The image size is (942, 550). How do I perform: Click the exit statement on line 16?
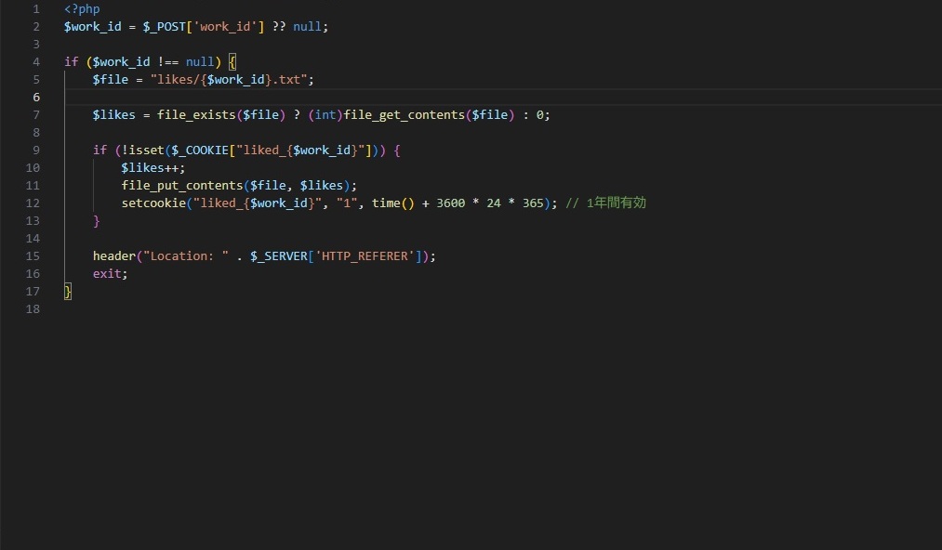click(x=107, y=273)
